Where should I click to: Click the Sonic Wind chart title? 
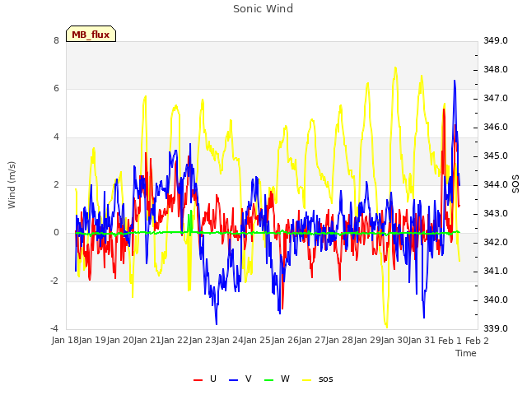coord(263,8)
